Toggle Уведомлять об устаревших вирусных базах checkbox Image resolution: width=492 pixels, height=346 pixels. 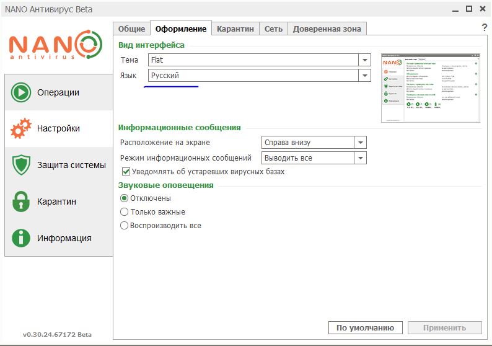coord(126,172)
